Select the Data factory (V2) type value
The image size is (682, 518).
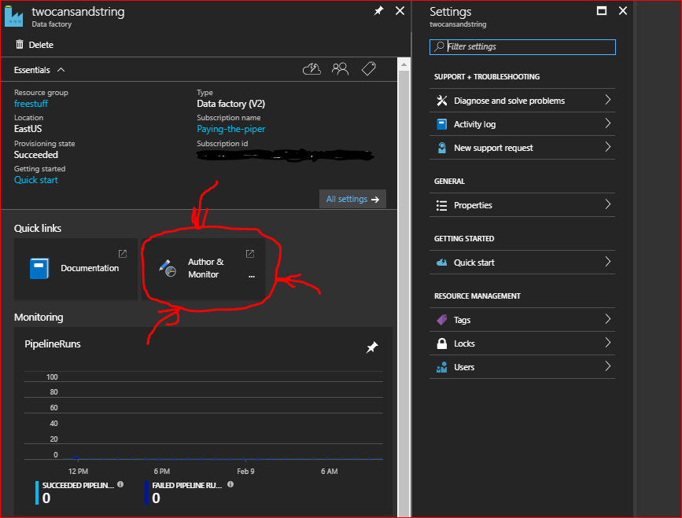231,104
